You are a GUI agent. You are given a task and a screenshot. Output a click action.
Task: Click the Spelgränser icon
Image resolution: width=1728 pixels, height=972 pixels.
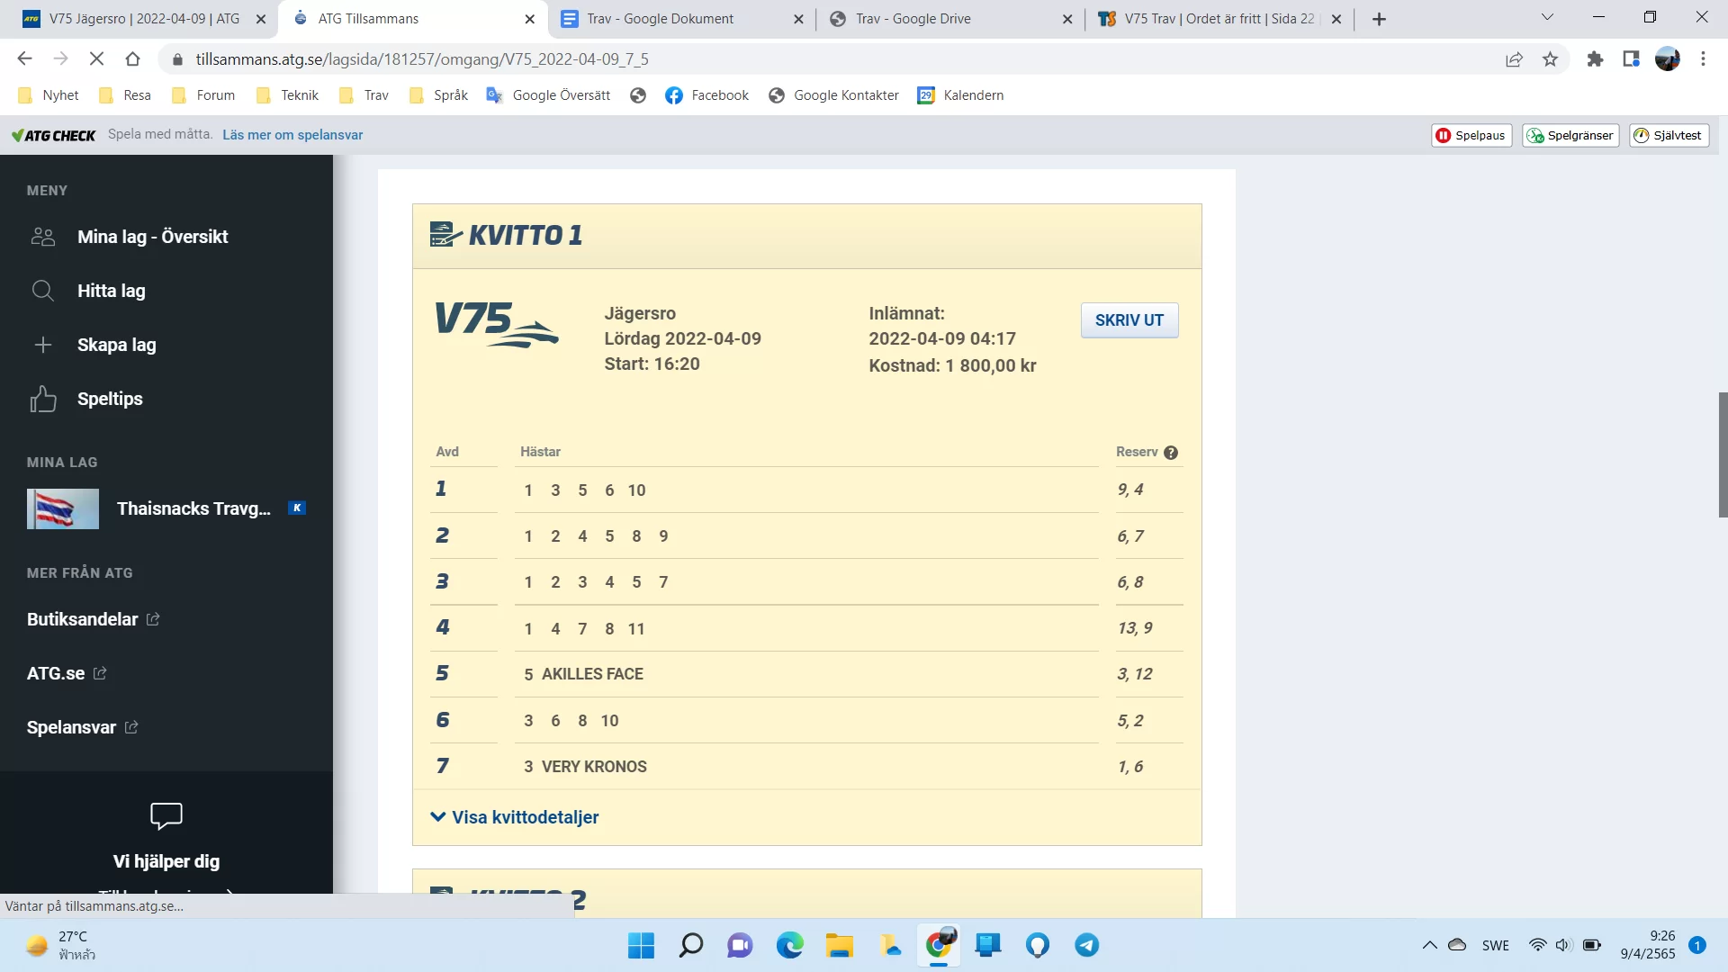coord(1534,135)
